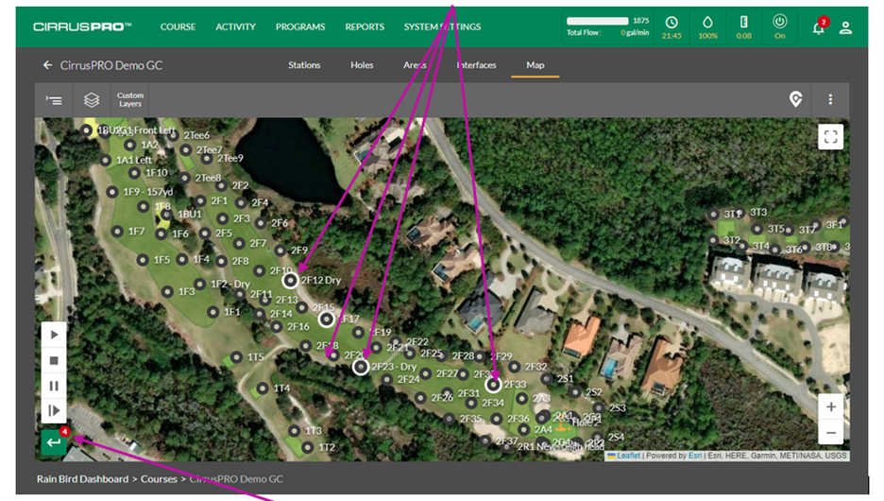This screenshot has width=884, height=501.
Task: Click the total flow progress bar
Action: click(x=597, y=21)
